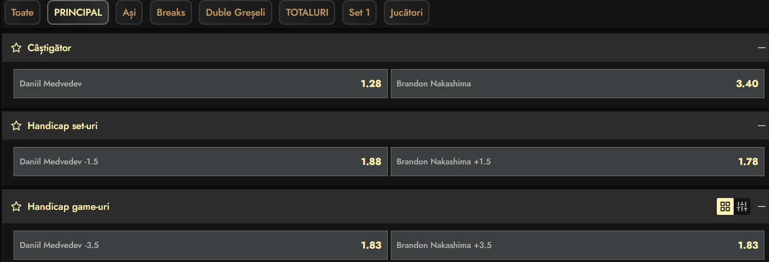Collapse the Câștigător section

click(761, 48)
